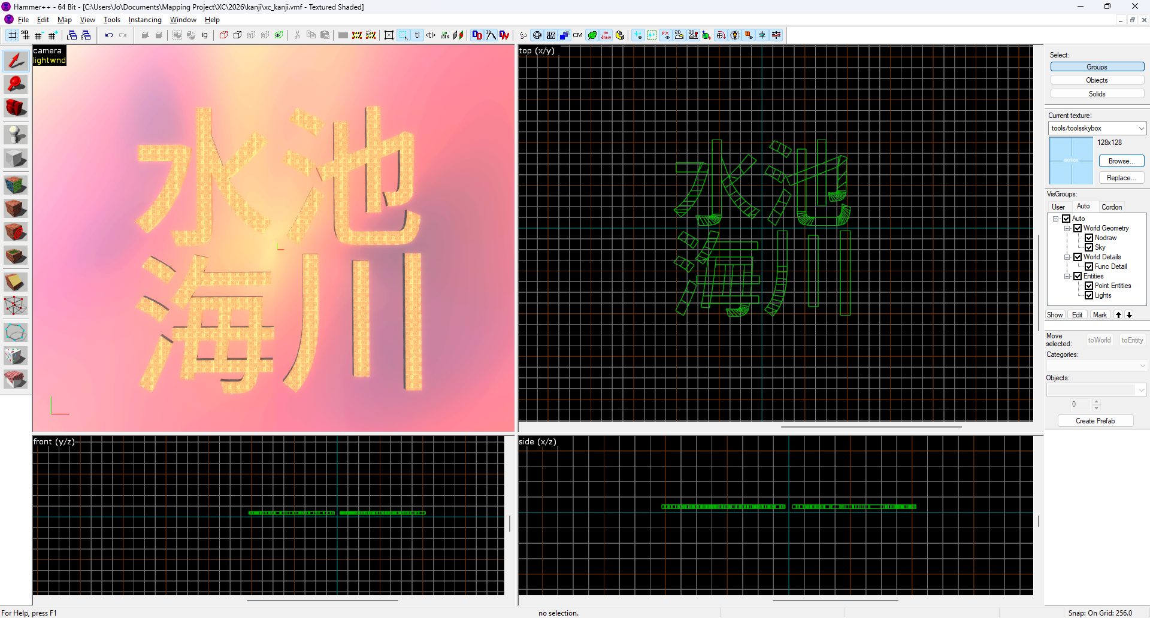
Task: Select the Camera tool
Action: [16, 108]
